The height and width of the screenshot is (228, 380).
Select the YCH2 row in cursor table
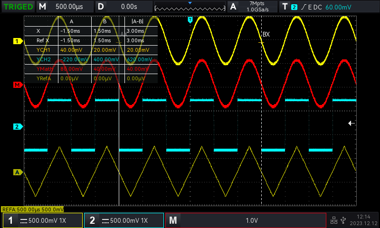(91, 59)
